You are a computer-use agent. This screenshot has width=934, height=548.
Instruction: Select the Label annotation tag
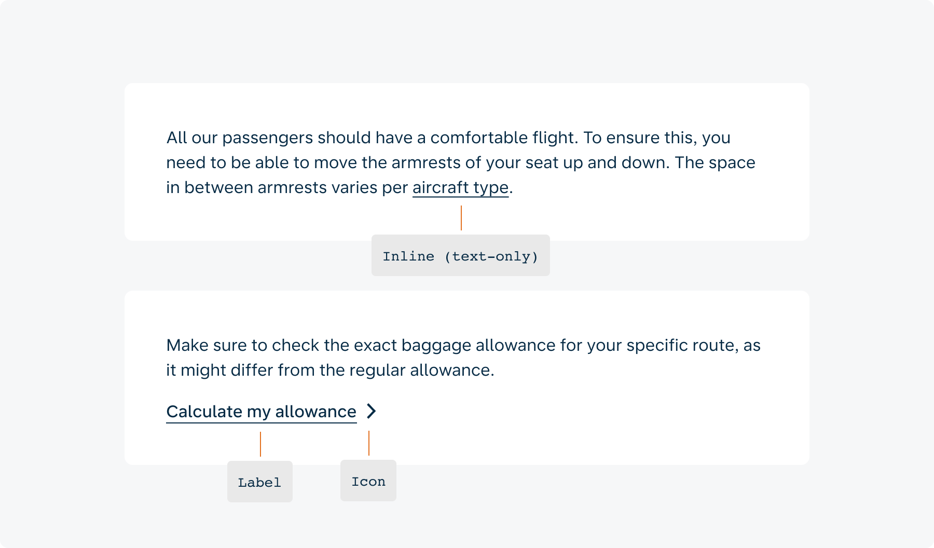[260, 482]
